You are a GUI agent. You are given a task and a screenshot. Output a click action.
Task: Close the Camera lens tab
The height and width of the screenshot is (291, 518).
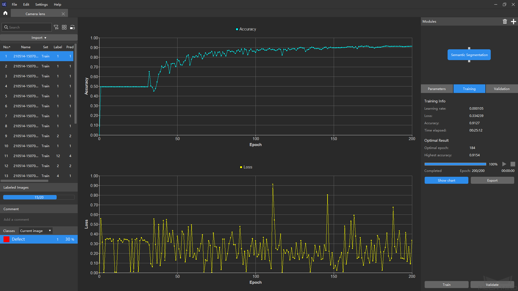63,14
